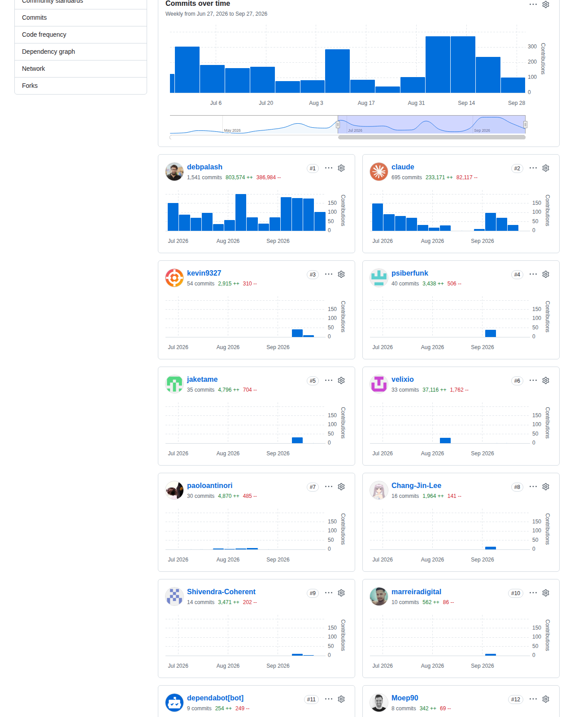Open settings gear on claude card
This screenshot has width=574, height=717.
(x=546, y=168)
